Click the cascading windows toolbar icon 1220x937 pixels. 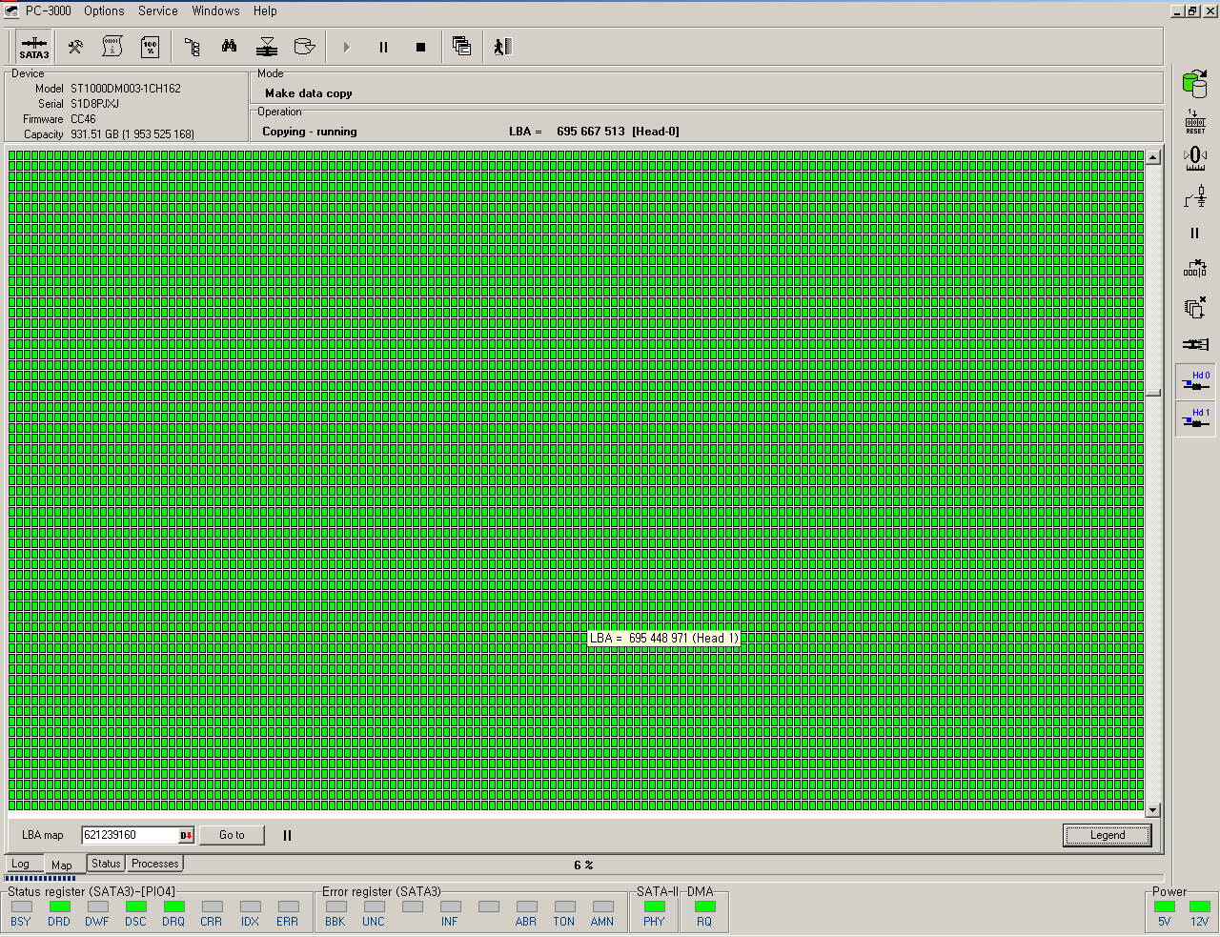tap(461, 47)
